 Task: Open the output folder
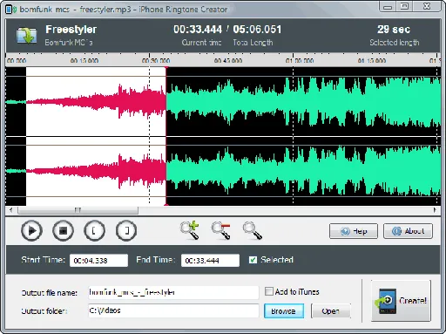pos(331,311)
